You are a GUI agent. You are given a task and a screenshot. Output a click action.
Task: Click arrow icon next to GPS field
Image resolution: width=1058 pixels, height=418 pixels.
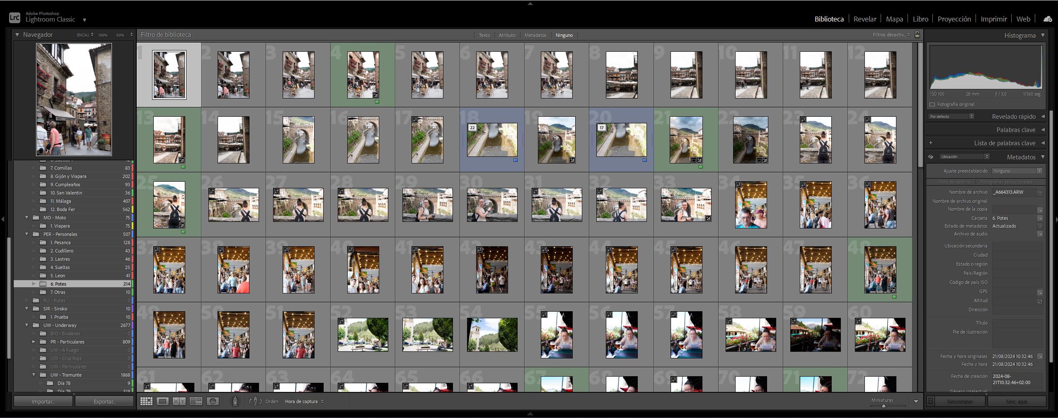[x=1040, y=292]
